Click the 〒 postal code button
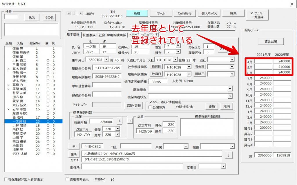297x185 pixels. (74, 147)
